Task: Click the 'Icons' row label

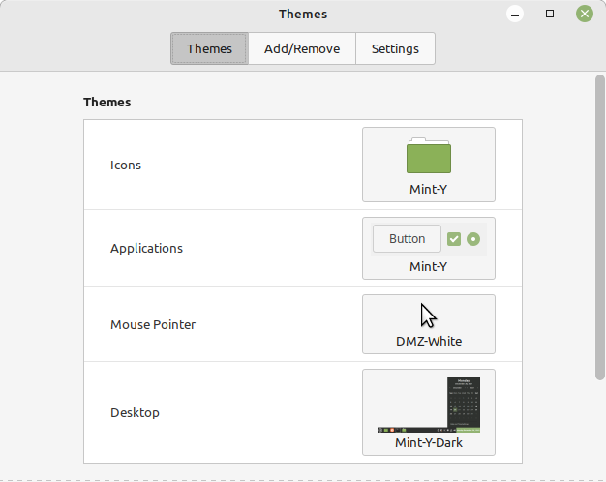Action: tap(126, 165)
